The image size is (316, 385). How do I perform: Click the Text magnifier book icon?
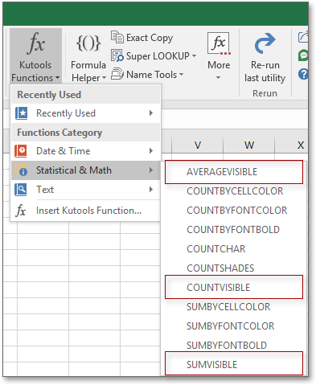(x=21, y=190)
